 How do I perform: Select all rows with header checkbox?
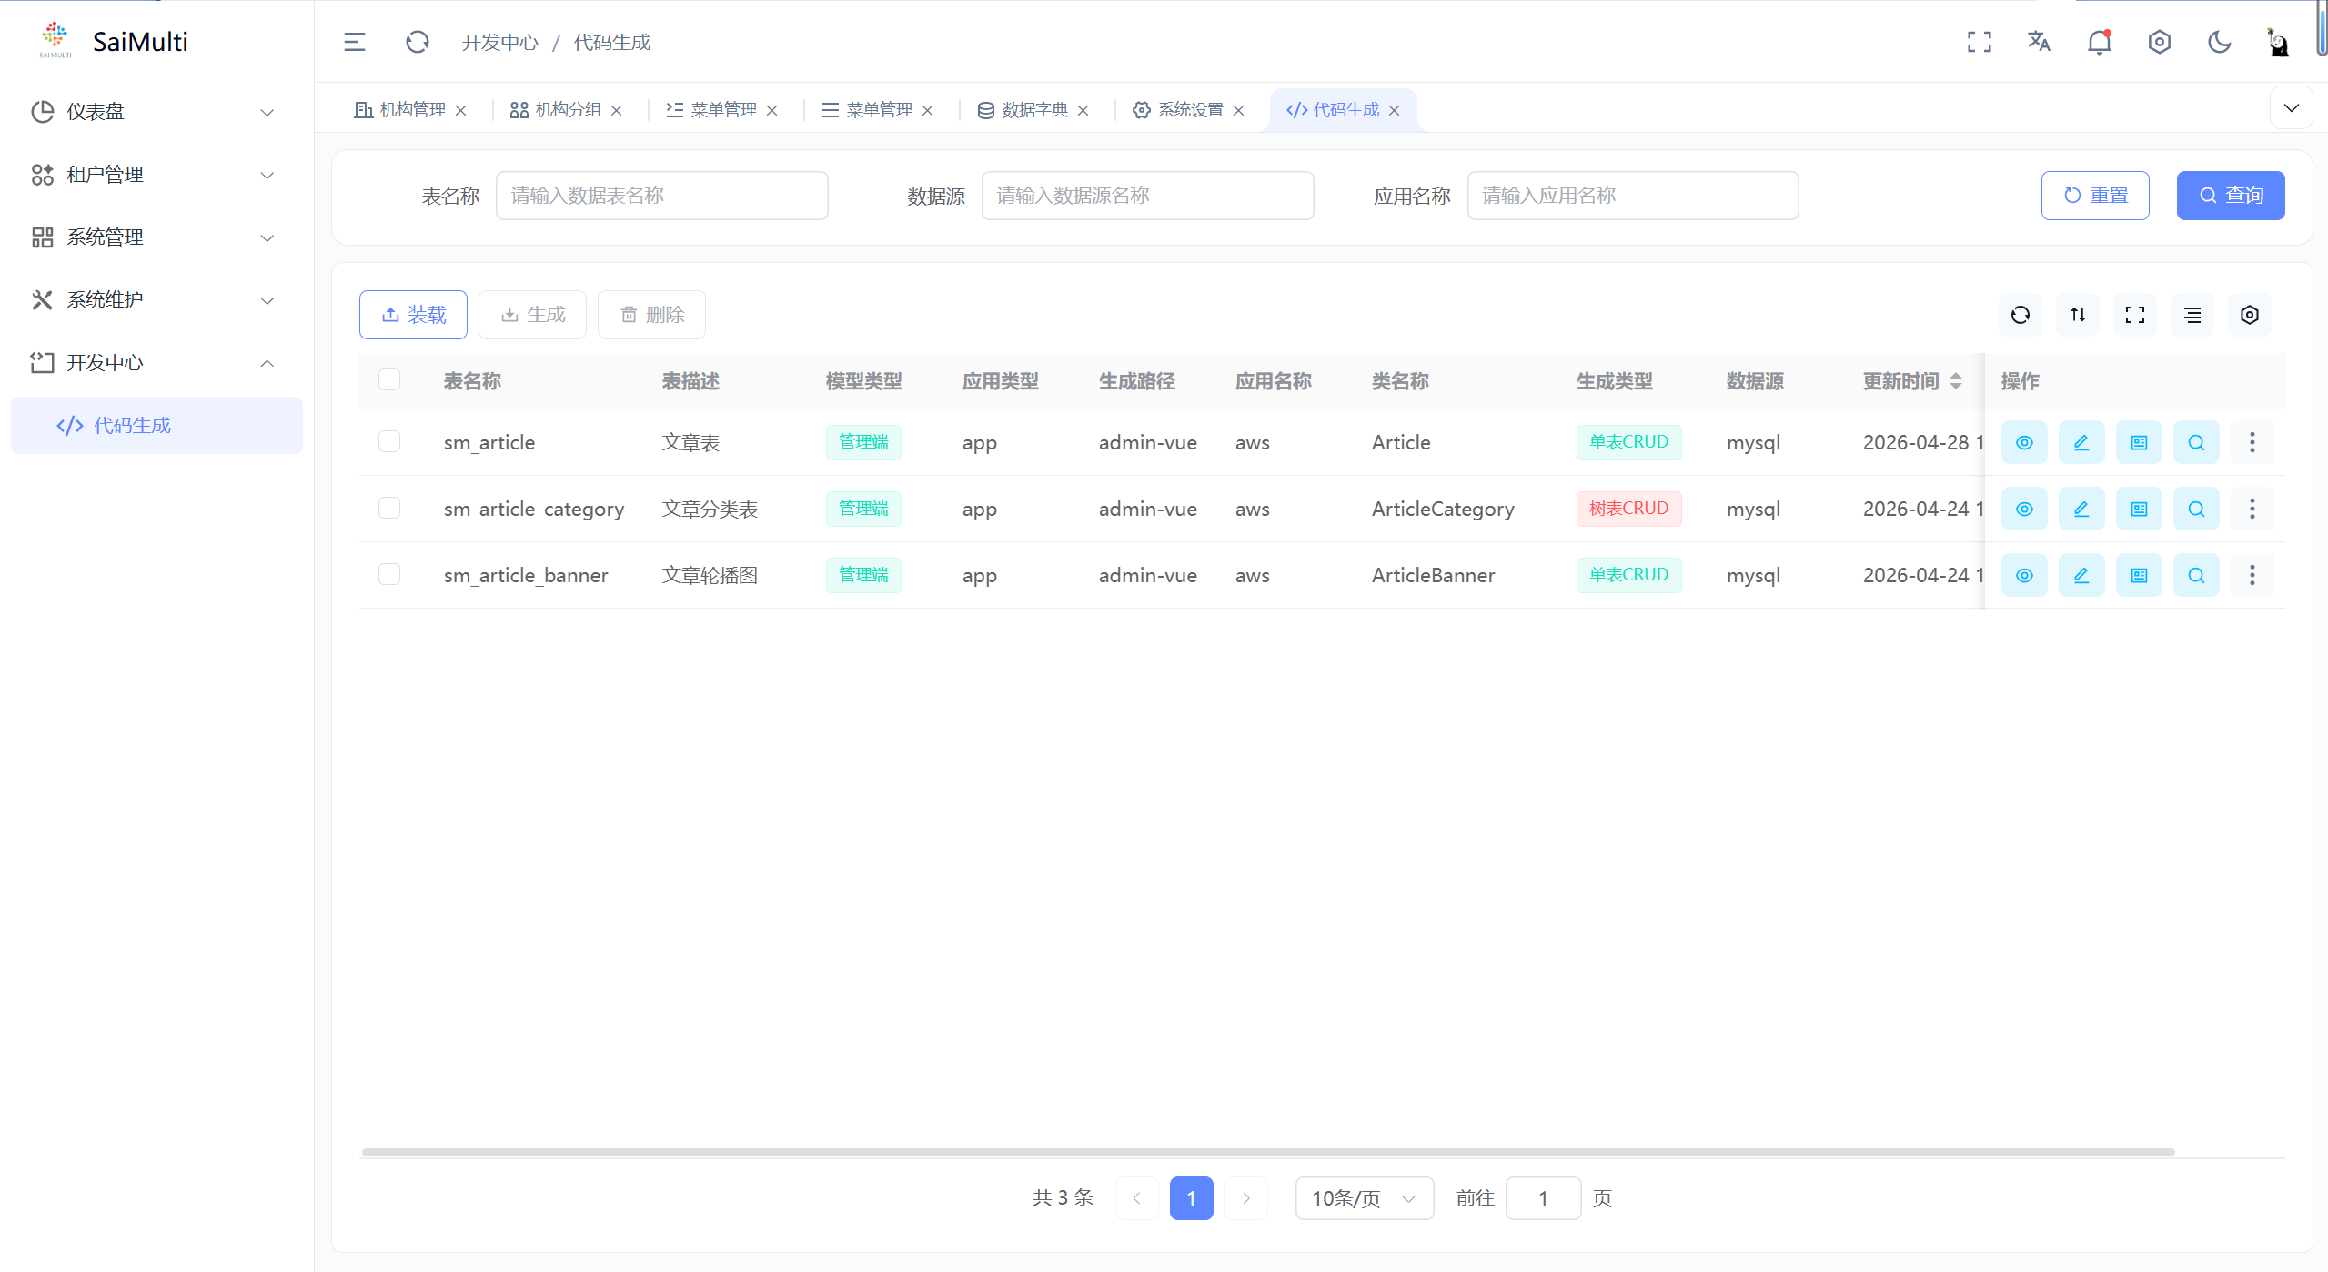(x=389, y=379)
